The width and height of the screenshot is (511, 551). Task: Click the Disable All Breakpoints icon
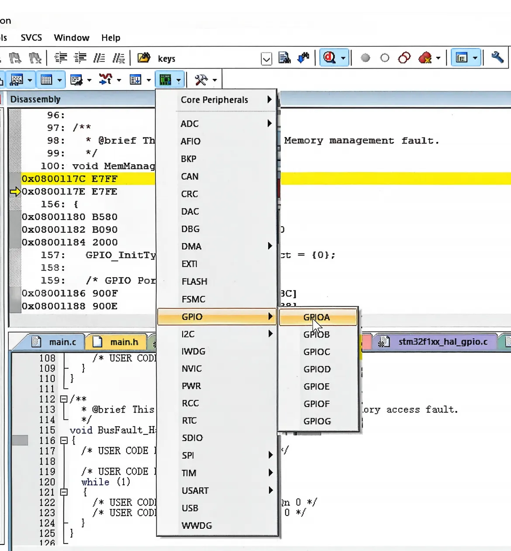pyautogui.click(x=404, y=58)
